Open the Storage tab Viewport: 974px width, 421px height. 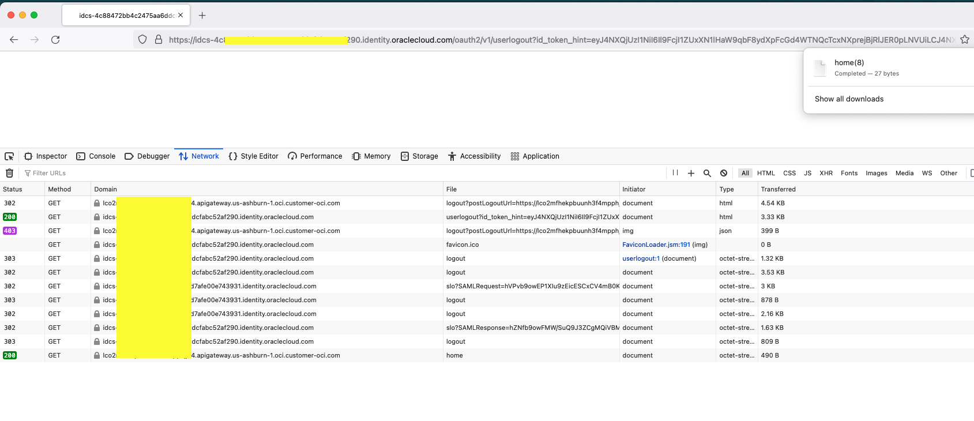[x=419, y=156]
